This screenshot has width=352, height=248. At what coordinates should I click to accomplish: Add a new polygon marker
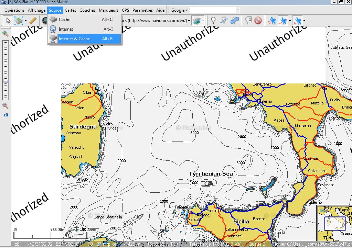235,21
